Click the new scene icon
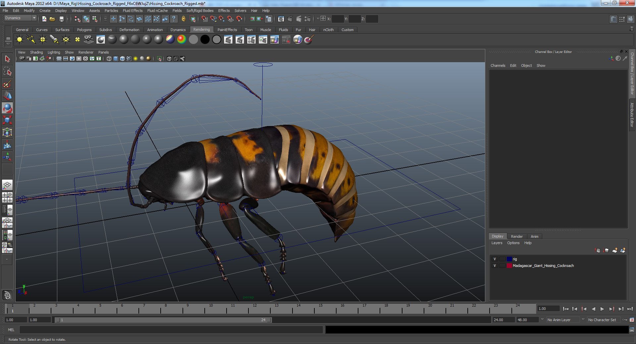Image resolution: width=636 pixels, height=344 pixels. pos(44,19)
